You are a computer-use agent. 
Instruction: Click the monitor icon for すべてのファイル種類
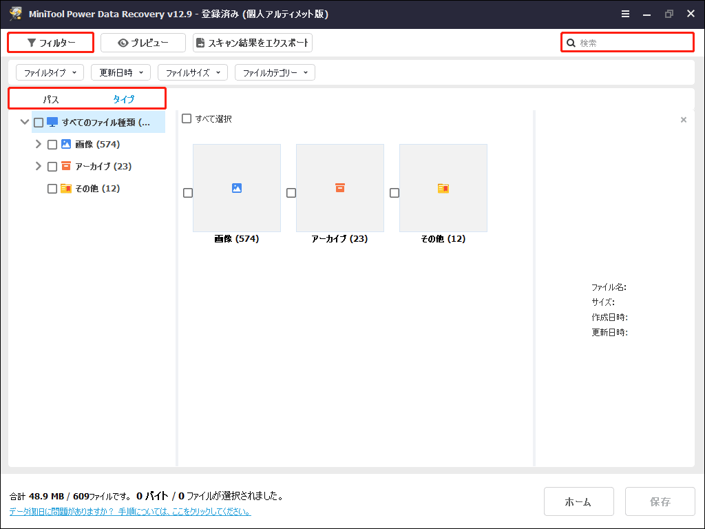click(52, 122)
